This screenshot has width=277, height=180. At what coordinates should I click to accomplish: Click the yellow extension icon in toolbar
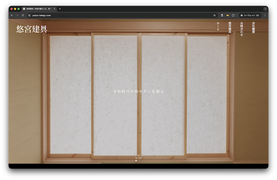[x=227, y=15]
